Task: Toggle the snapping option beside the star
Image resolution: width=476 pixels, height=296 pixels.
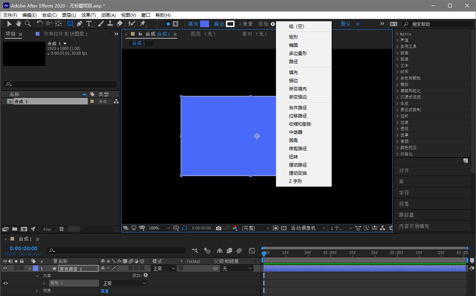Action: coord(176,24)
